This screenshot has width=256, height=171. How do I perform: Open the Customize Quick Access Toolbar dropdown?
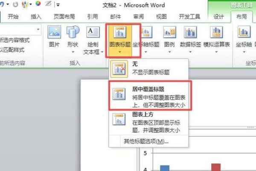tap(58, 5)
